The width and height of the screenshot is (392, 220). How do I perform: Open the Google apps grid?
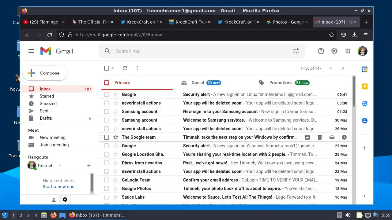(348, 51)
